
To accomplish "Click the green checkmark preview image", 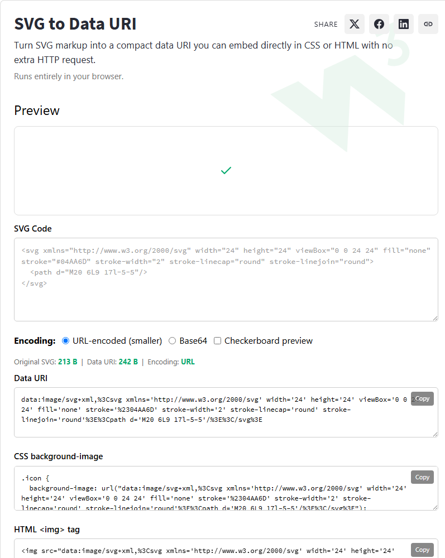I will [226, 170].
